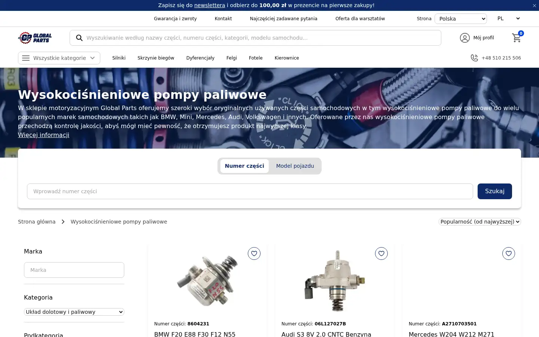Open Mercedes W204 W212 M271 title

point(451,334)
